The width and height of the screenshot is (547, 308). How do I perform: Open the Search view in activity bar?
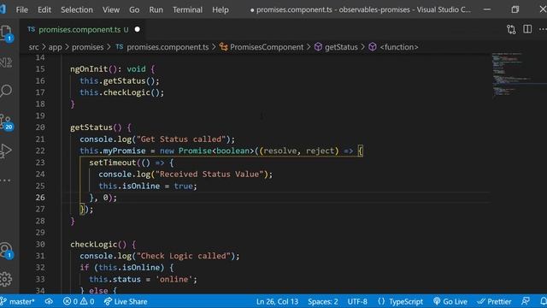pyautogui.click(x=6, y=91)
